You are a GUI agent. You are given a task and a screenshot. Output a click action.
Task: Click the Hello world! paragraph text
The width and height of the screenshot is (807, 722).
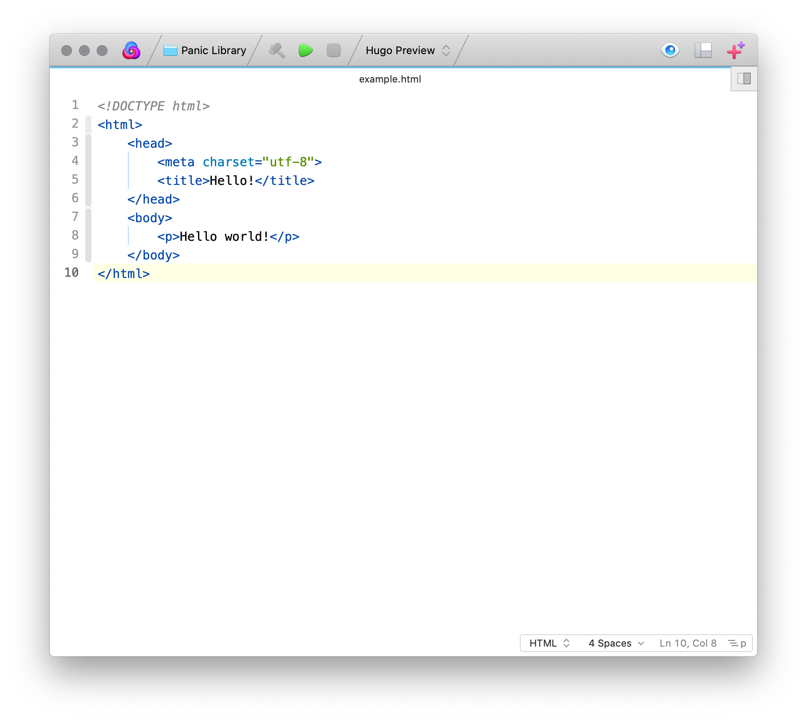pos(225,236)
